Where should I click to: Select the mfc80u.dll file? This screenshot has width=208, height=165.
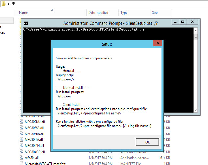click(x=32, y=158)
